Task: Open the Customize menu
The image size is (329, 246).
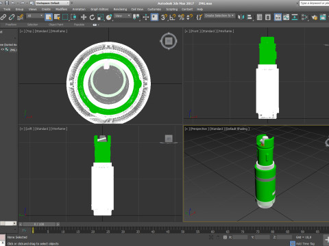Action: click(x=154, y=10)
